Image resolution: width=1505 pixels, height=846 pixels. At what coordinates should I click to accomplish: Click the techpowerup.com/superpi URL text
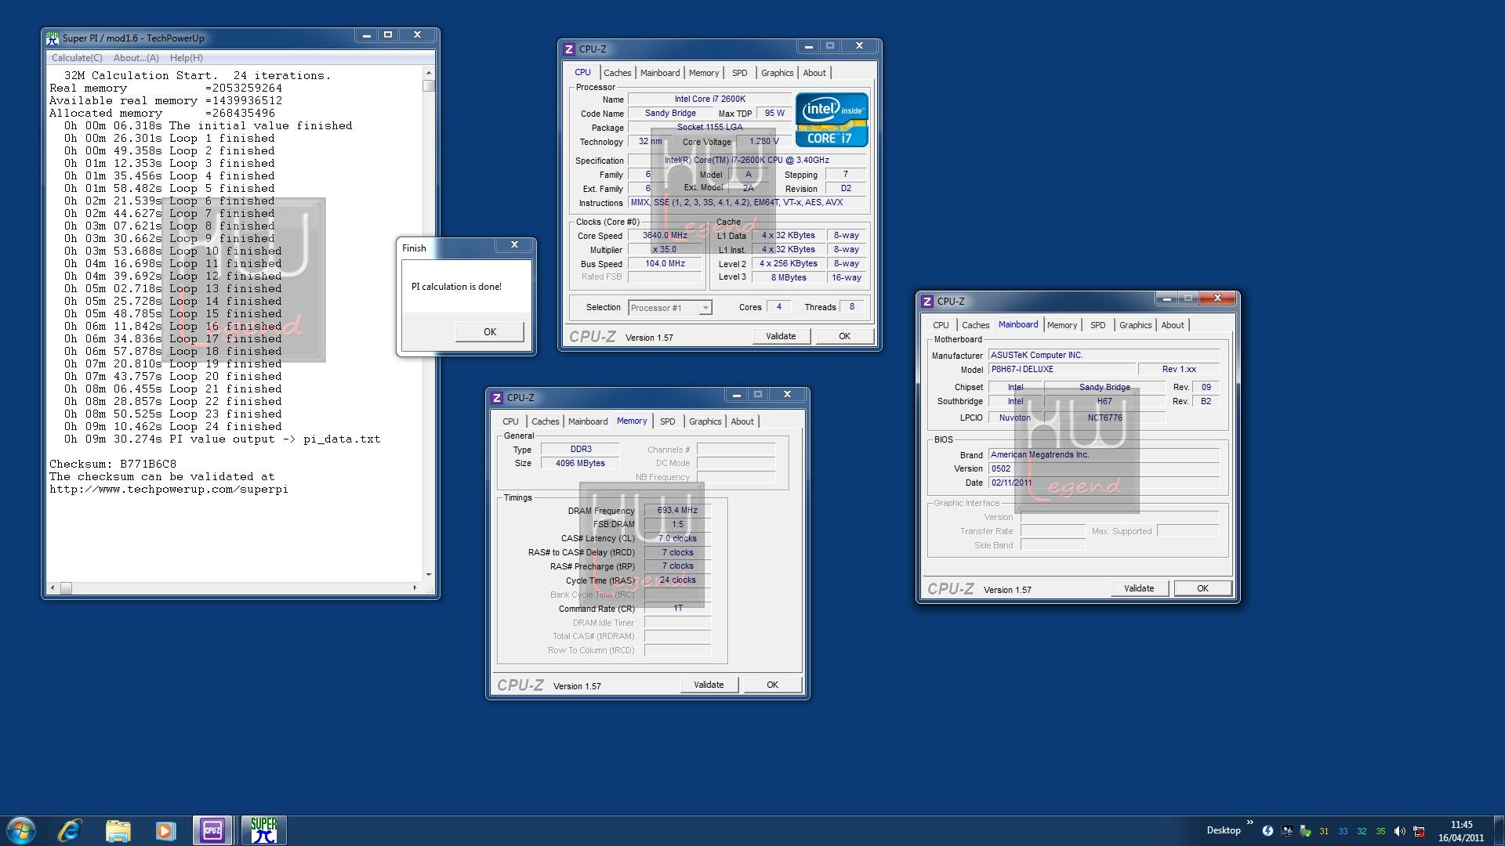point(169,490)
